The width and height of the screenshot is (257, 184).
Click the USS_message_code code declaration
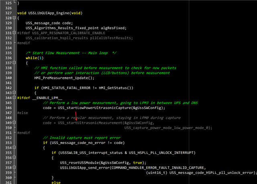(x=49, y=23)
